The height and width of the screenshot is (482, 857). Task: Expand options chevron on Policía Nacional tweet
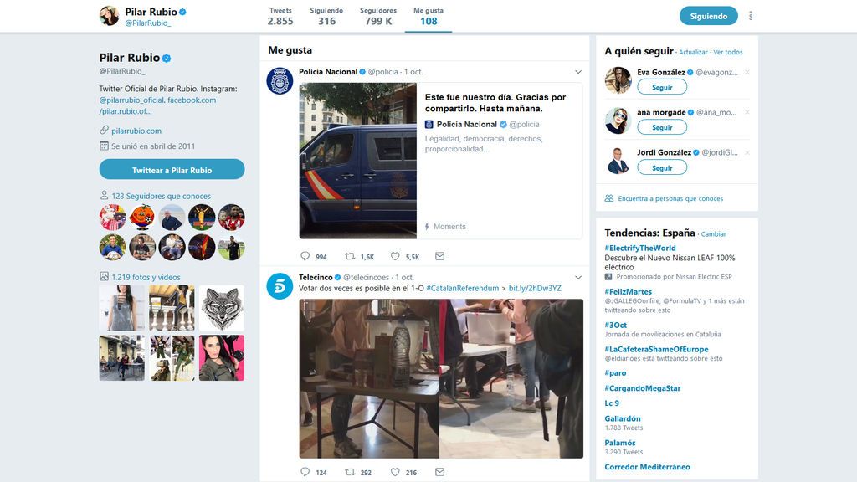[x=578, y=72]
